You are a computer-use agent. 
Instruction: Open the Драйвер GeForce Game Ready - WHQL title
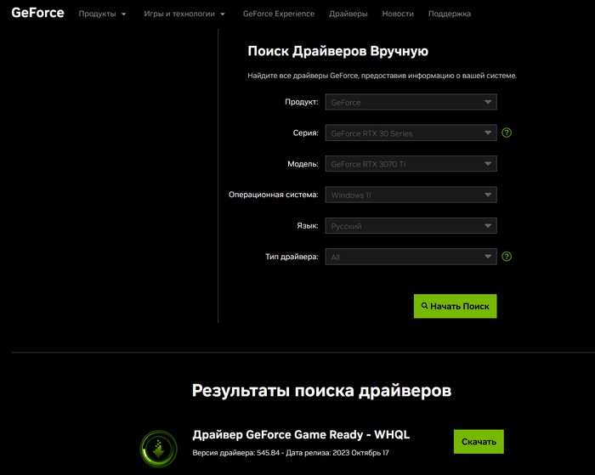pyautogui.click(x=301, y=435)
